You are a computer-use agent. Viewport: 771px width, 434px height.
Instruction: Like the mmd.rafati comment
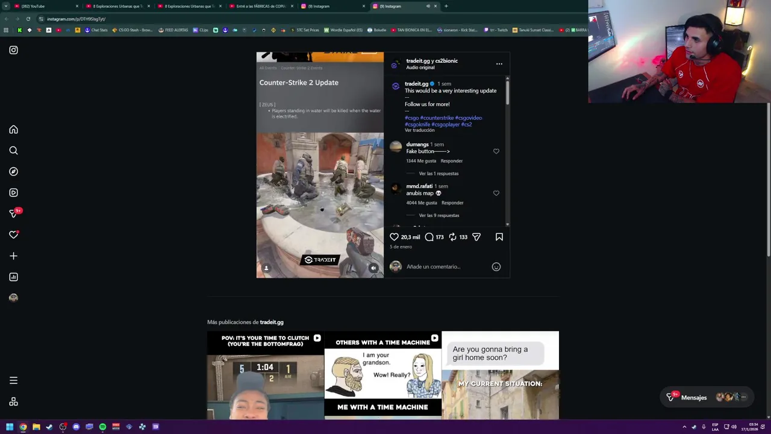pos(496,193)
